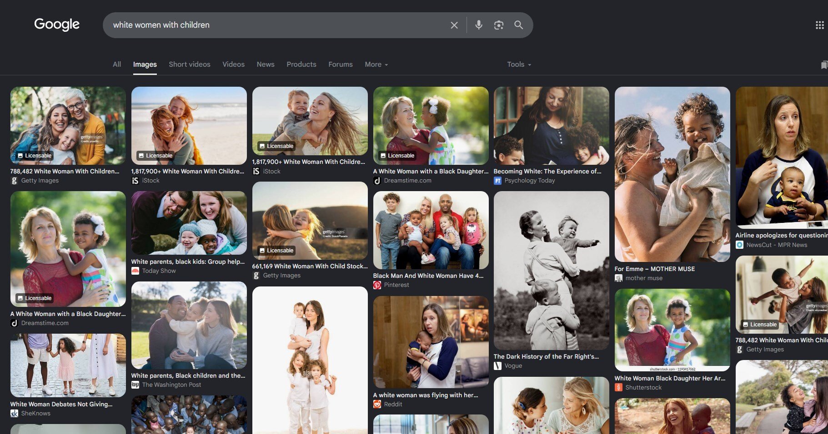Image resolution: width=828 pixels, height=434 pixels.
Task: Clear the search query with the X icon
Action: [454, 25]
